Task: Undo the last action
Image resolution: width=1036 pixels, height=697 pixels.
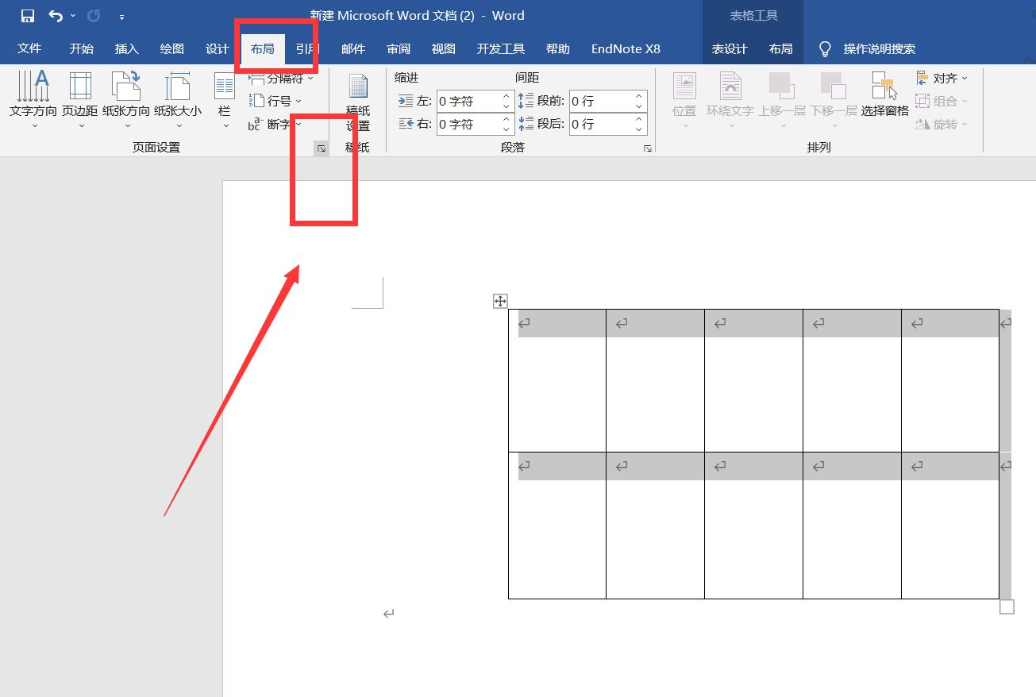Action: [55, 16]
